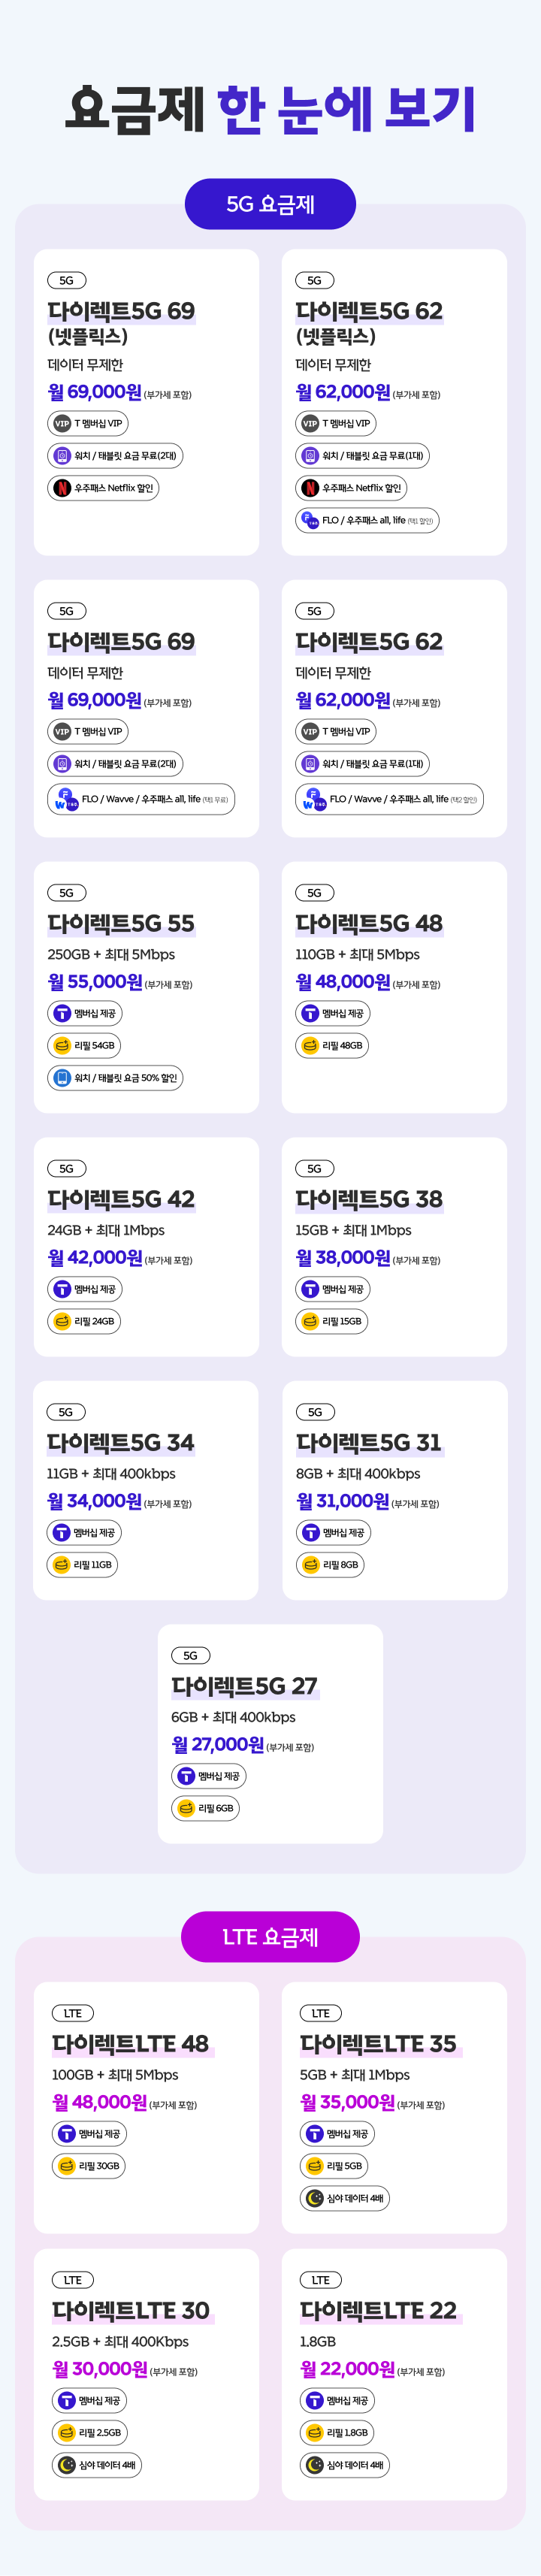Click the T membership icon in 다이렉트LTE 48 card
This screenshot has width=541, height=2576.
click(67, 2134)
